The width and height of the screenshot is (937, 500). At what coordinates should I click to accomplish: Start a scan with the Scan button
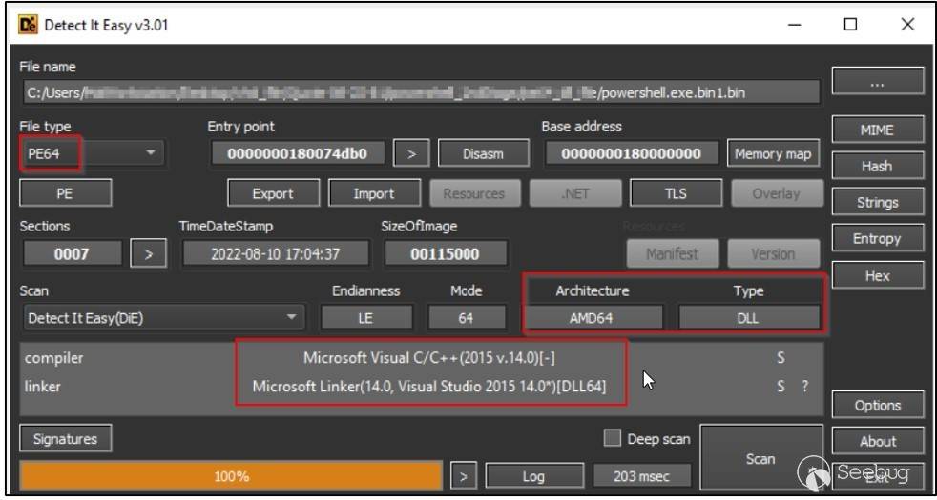[760, 458]
